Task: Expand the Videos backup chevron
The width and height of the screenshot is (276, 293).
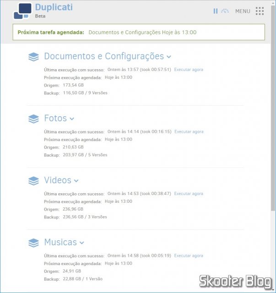Action: 76,181
